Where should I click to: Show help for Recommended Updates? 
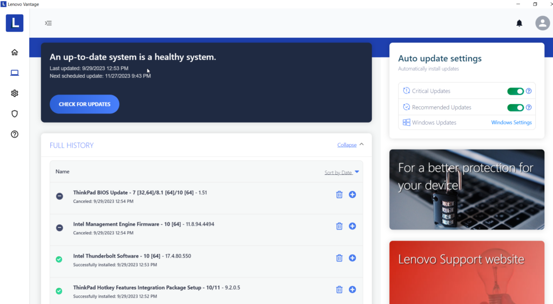point(529,107)
